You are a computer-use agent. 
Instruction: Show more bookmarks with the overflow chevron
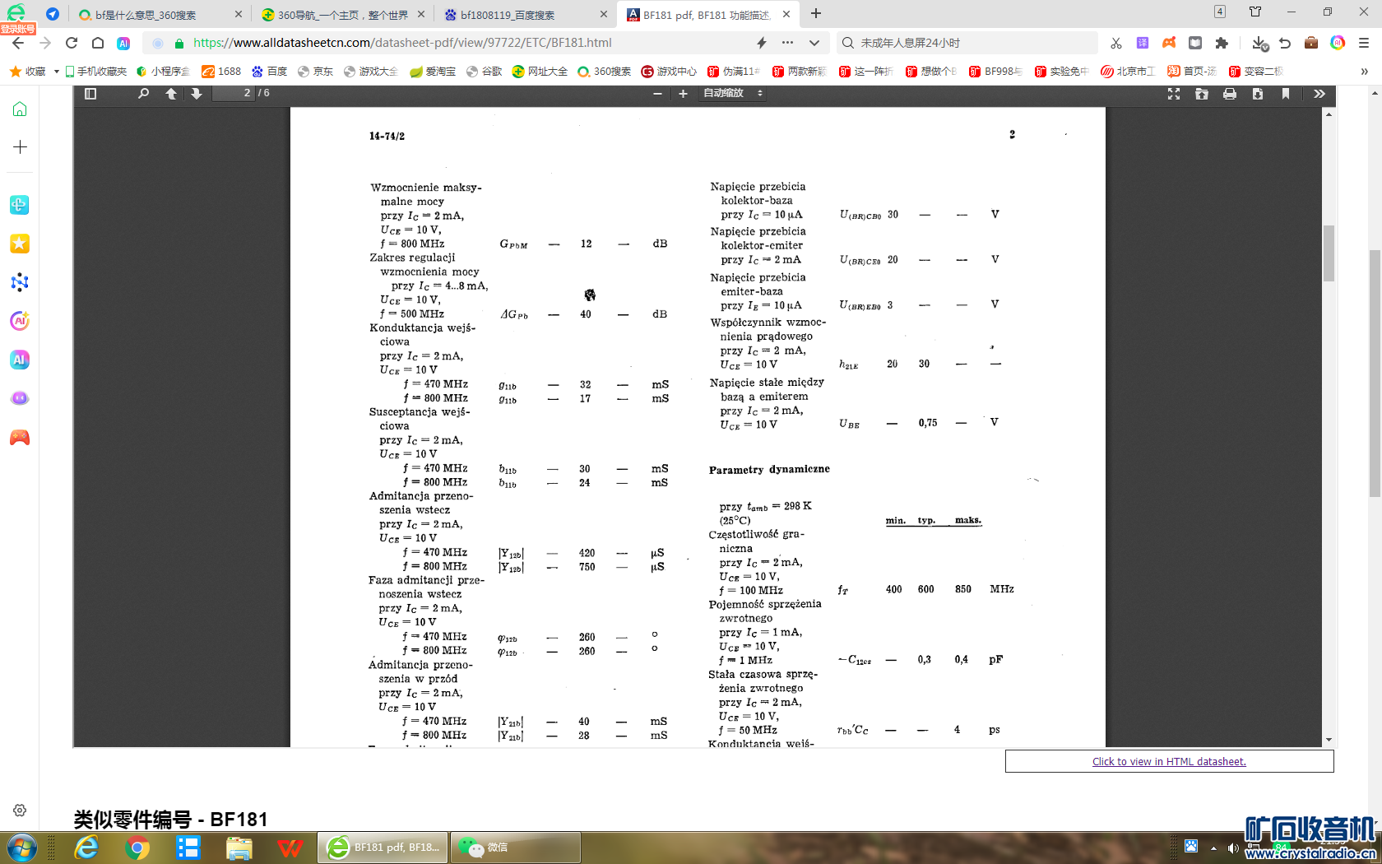coord(1364,72)
